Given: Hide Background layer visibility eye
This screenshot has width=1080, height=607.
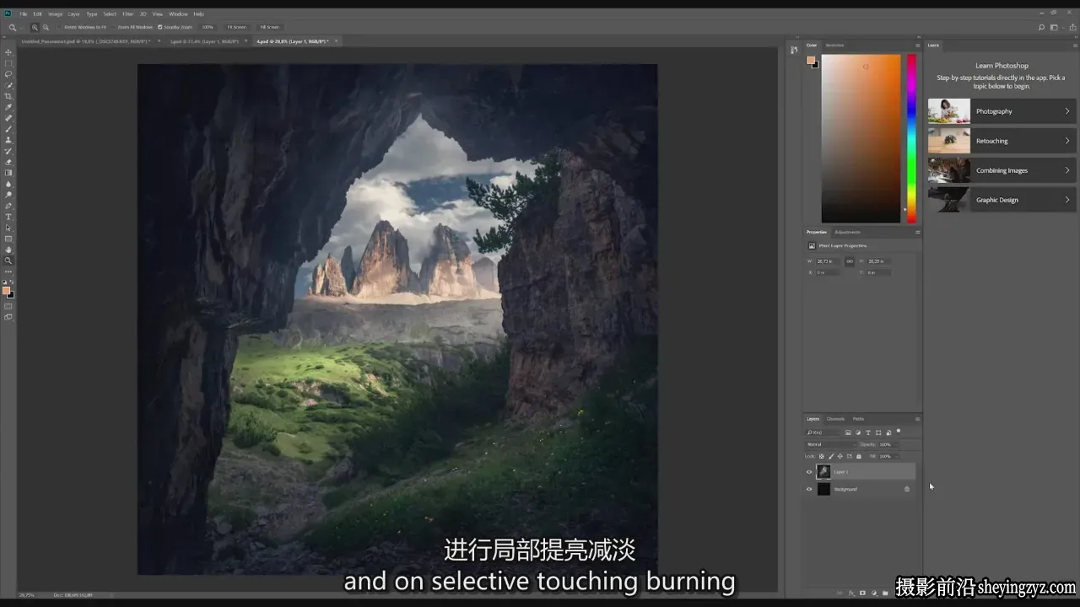Looking at the screenshot, I should (x=809, y=489).
